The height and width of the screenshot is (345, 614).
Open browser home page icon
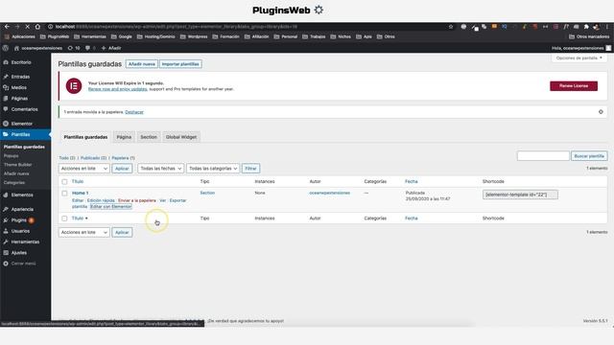coord(37,27)
